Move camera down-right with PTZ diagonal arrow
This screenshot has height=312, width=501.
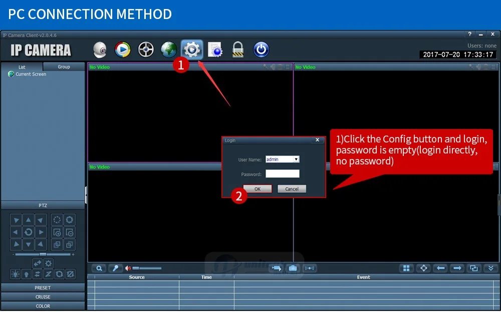(41, 244)
